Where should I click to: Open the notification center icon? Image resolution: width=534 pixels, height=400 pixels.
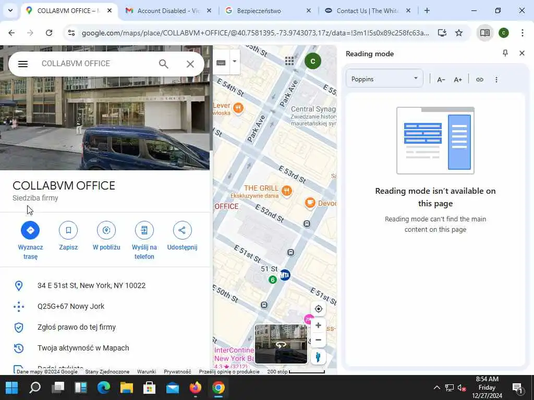tap(517, 387)
